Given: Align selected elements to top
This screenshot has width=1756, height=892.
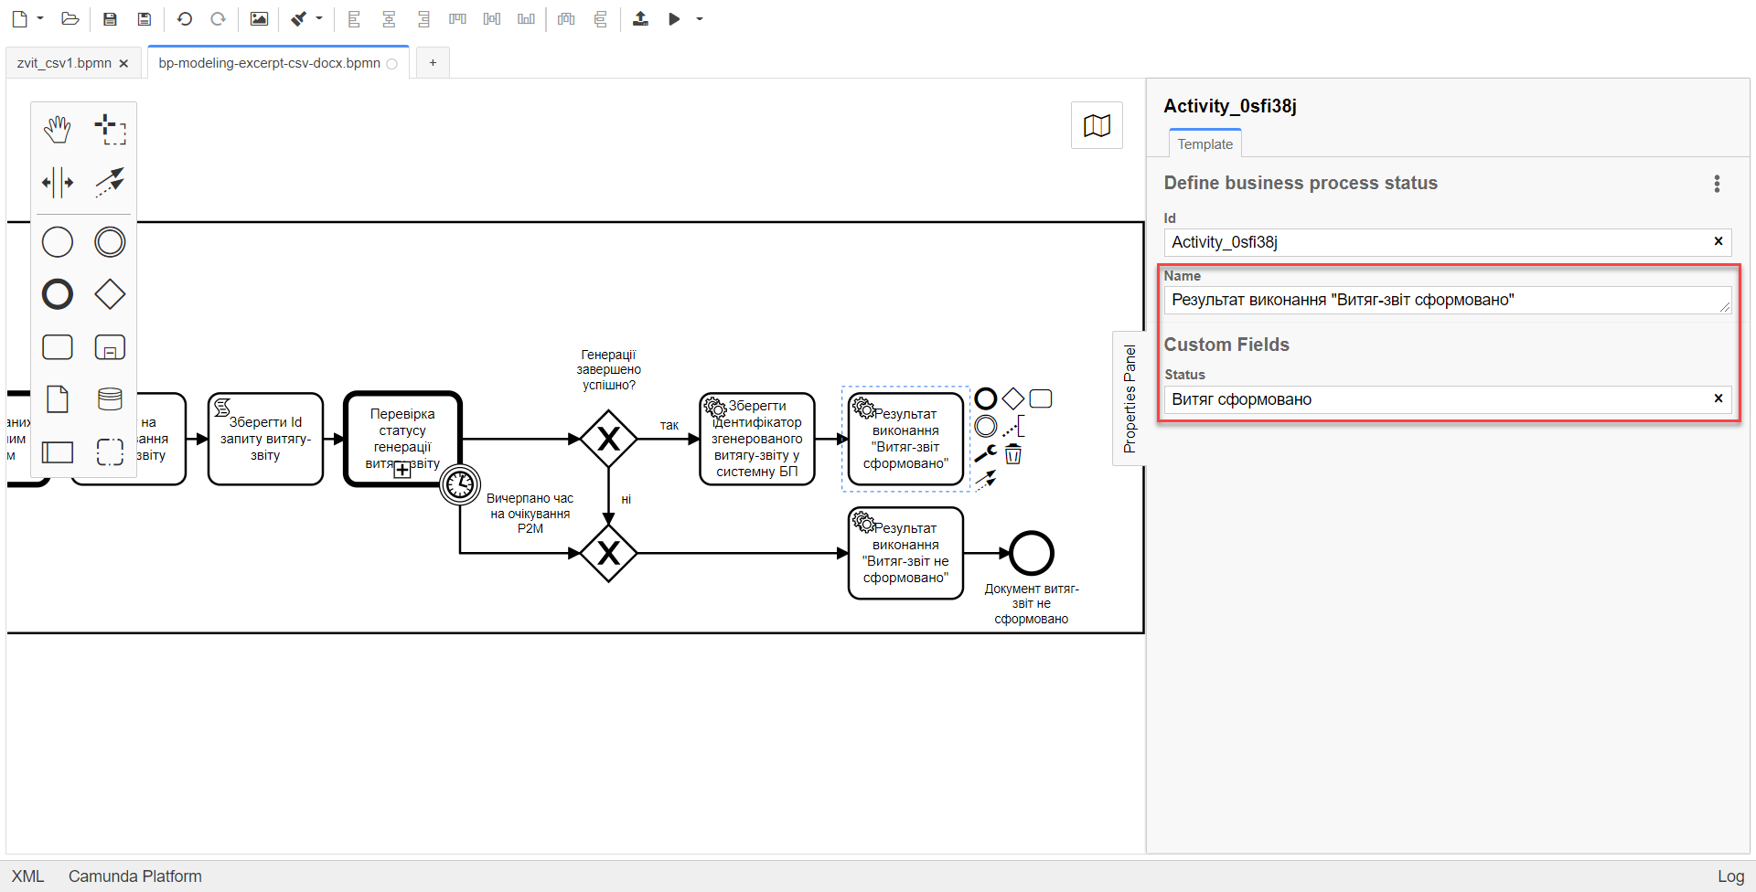Looking at the screenshot, I should pyautogui.click(x=457, y=18).
